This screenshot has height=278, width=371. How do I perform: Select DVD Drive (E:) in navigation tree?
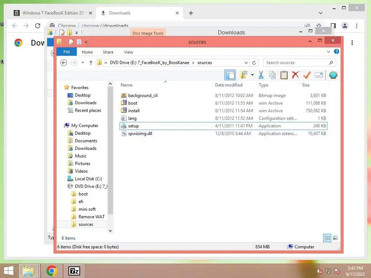(x=91, y=186)
